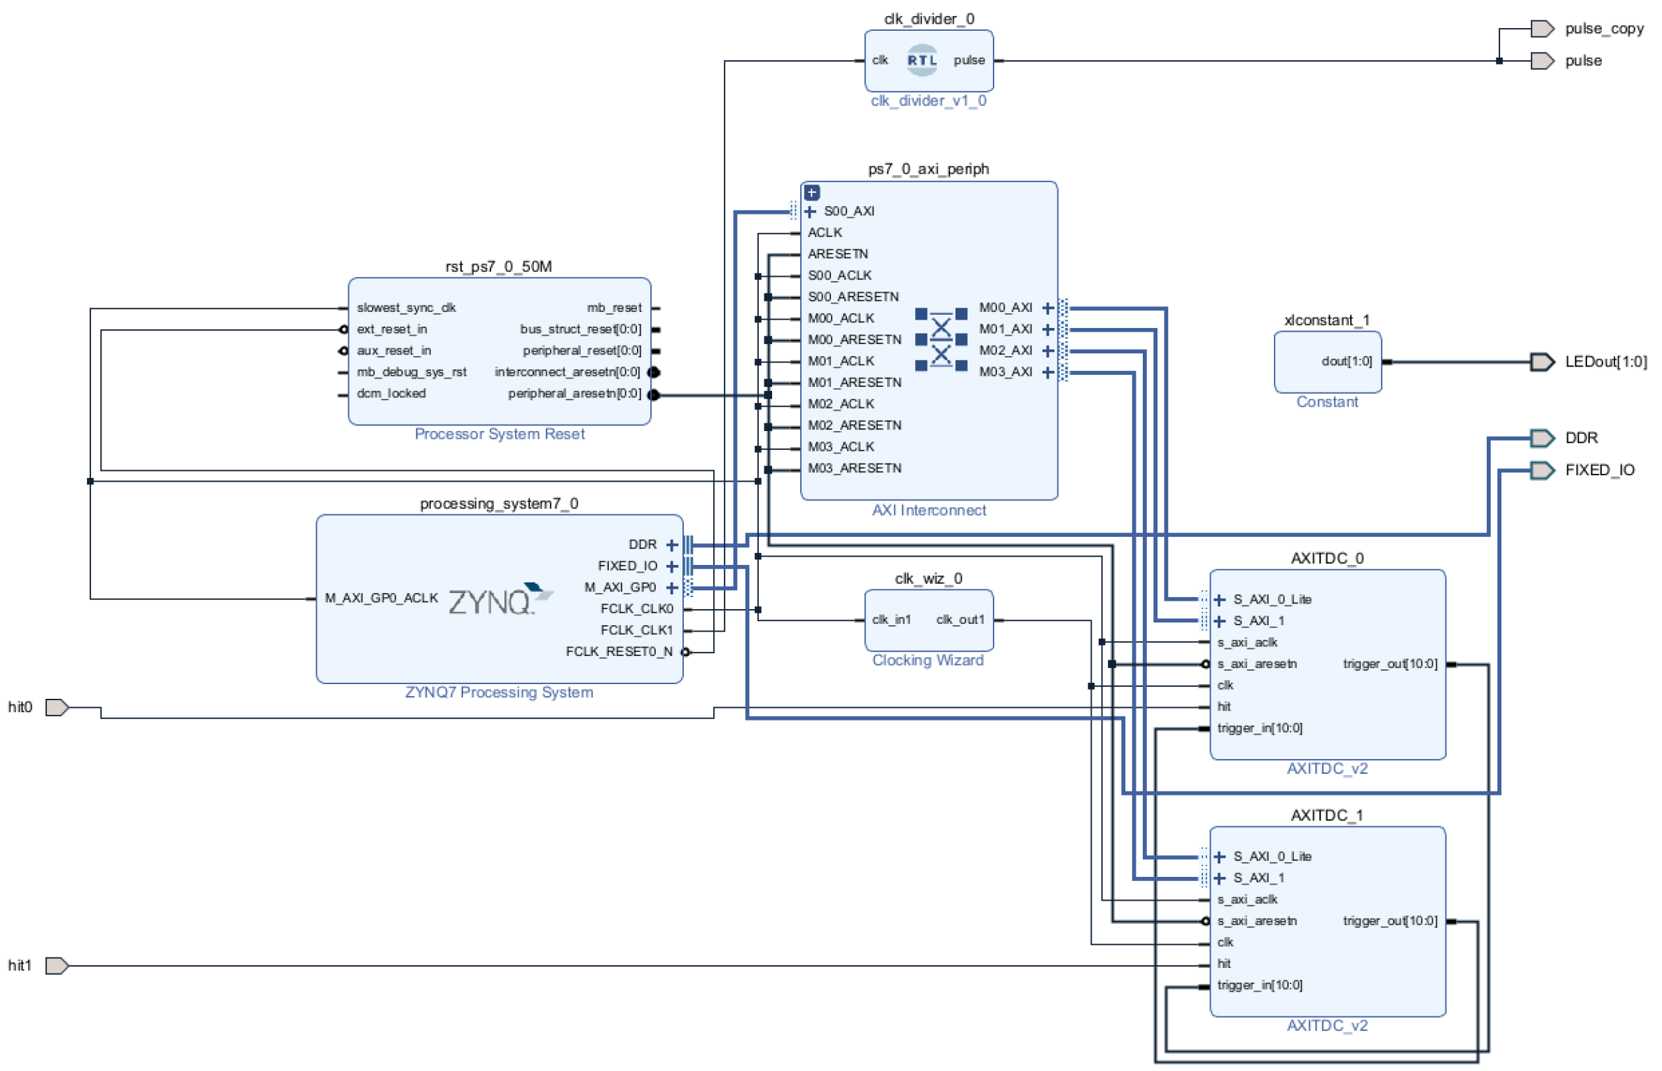The image size is (1662, 1071).
Task: Click the Clocking Wizard label link
Action: point(927,660)
